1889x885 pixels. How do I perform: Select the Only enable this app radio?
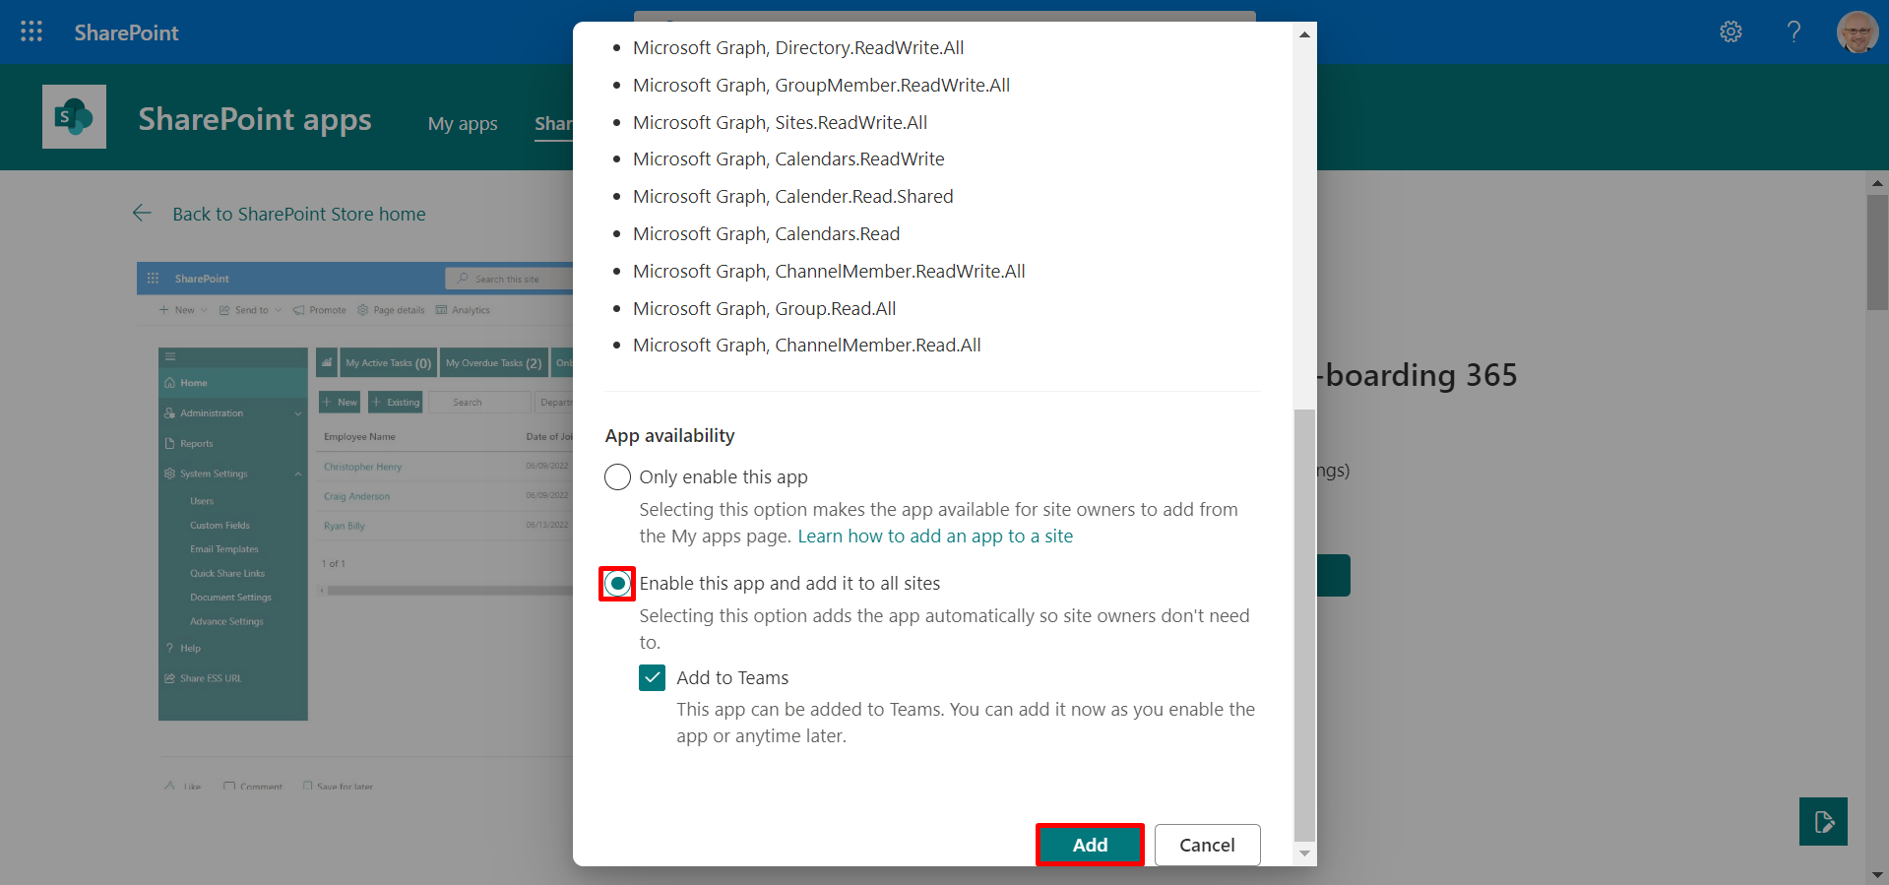tap(617, 477)
